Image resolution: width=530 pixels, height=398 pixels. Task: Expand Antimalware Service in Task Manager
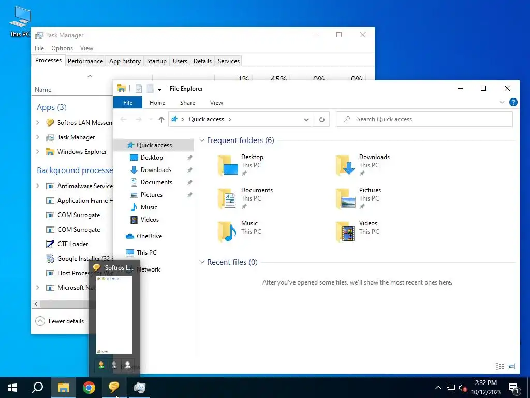tap(38, 186)
